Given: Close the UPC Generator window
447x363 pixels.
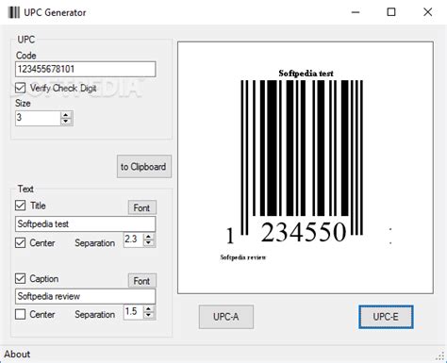Looking at the screenshot, I should (x=428, y=12).
